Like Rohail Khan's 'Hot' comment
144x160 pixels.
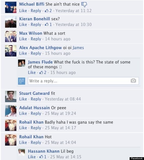(x=23, y=142)
